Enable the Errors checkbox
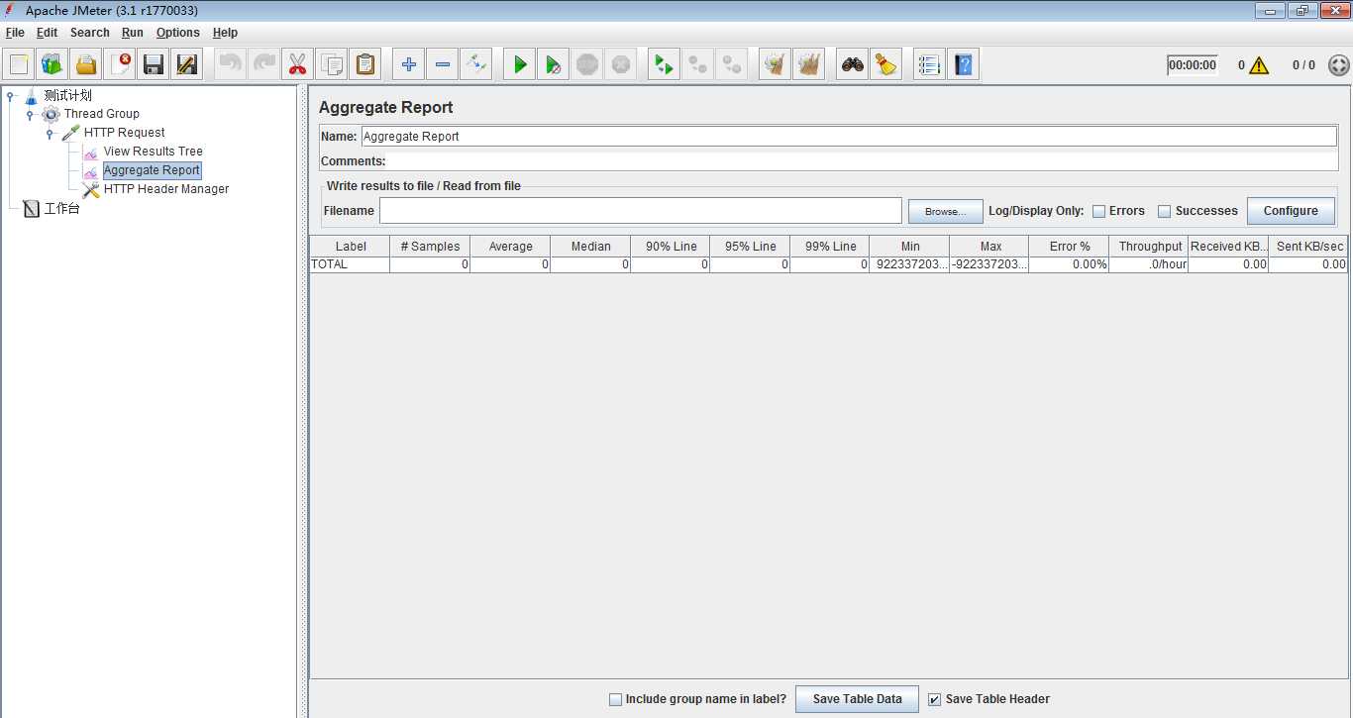The width and height of the screenshot is (1353, 718). pos(1098,211)
